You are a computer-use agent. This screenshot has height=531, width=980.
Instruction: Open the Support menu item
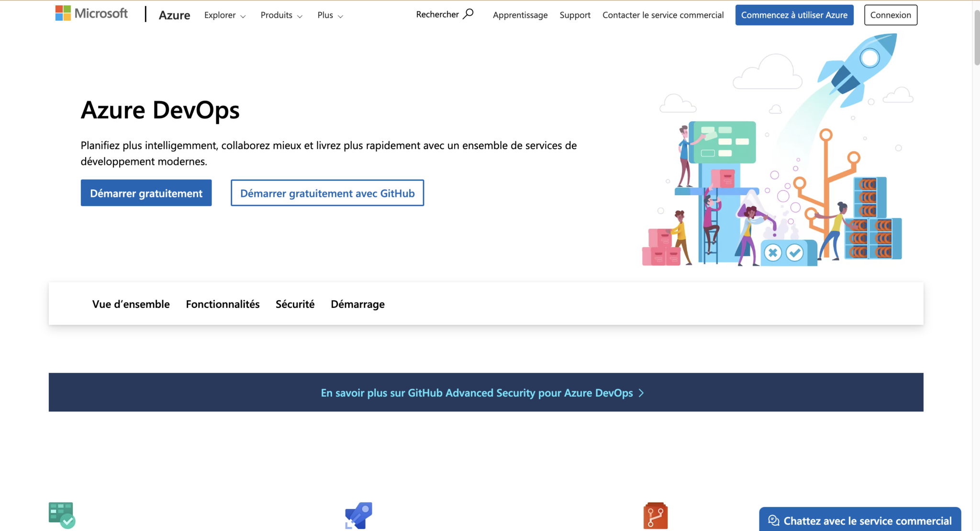(x=575, y=15)
